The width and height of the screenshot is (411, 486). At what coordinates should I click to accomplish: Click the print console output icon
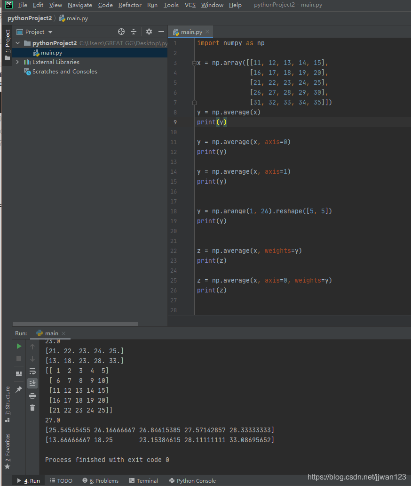(32, 396)
